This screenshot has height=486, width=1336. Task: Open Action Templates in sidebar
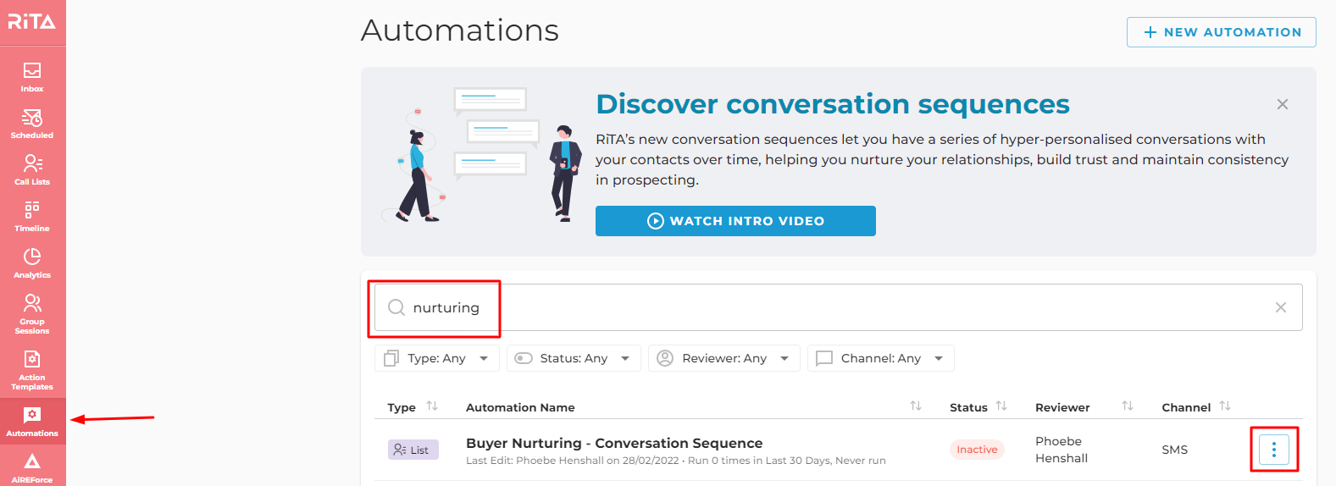click(32, 369)
